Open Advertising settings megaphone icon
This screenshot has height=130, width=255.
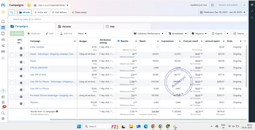point(3,46)
